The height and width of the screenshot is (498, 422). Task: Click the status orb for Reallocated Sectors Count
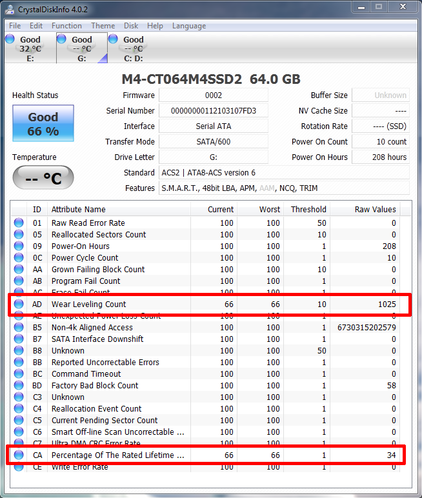(x=19, y=234)
